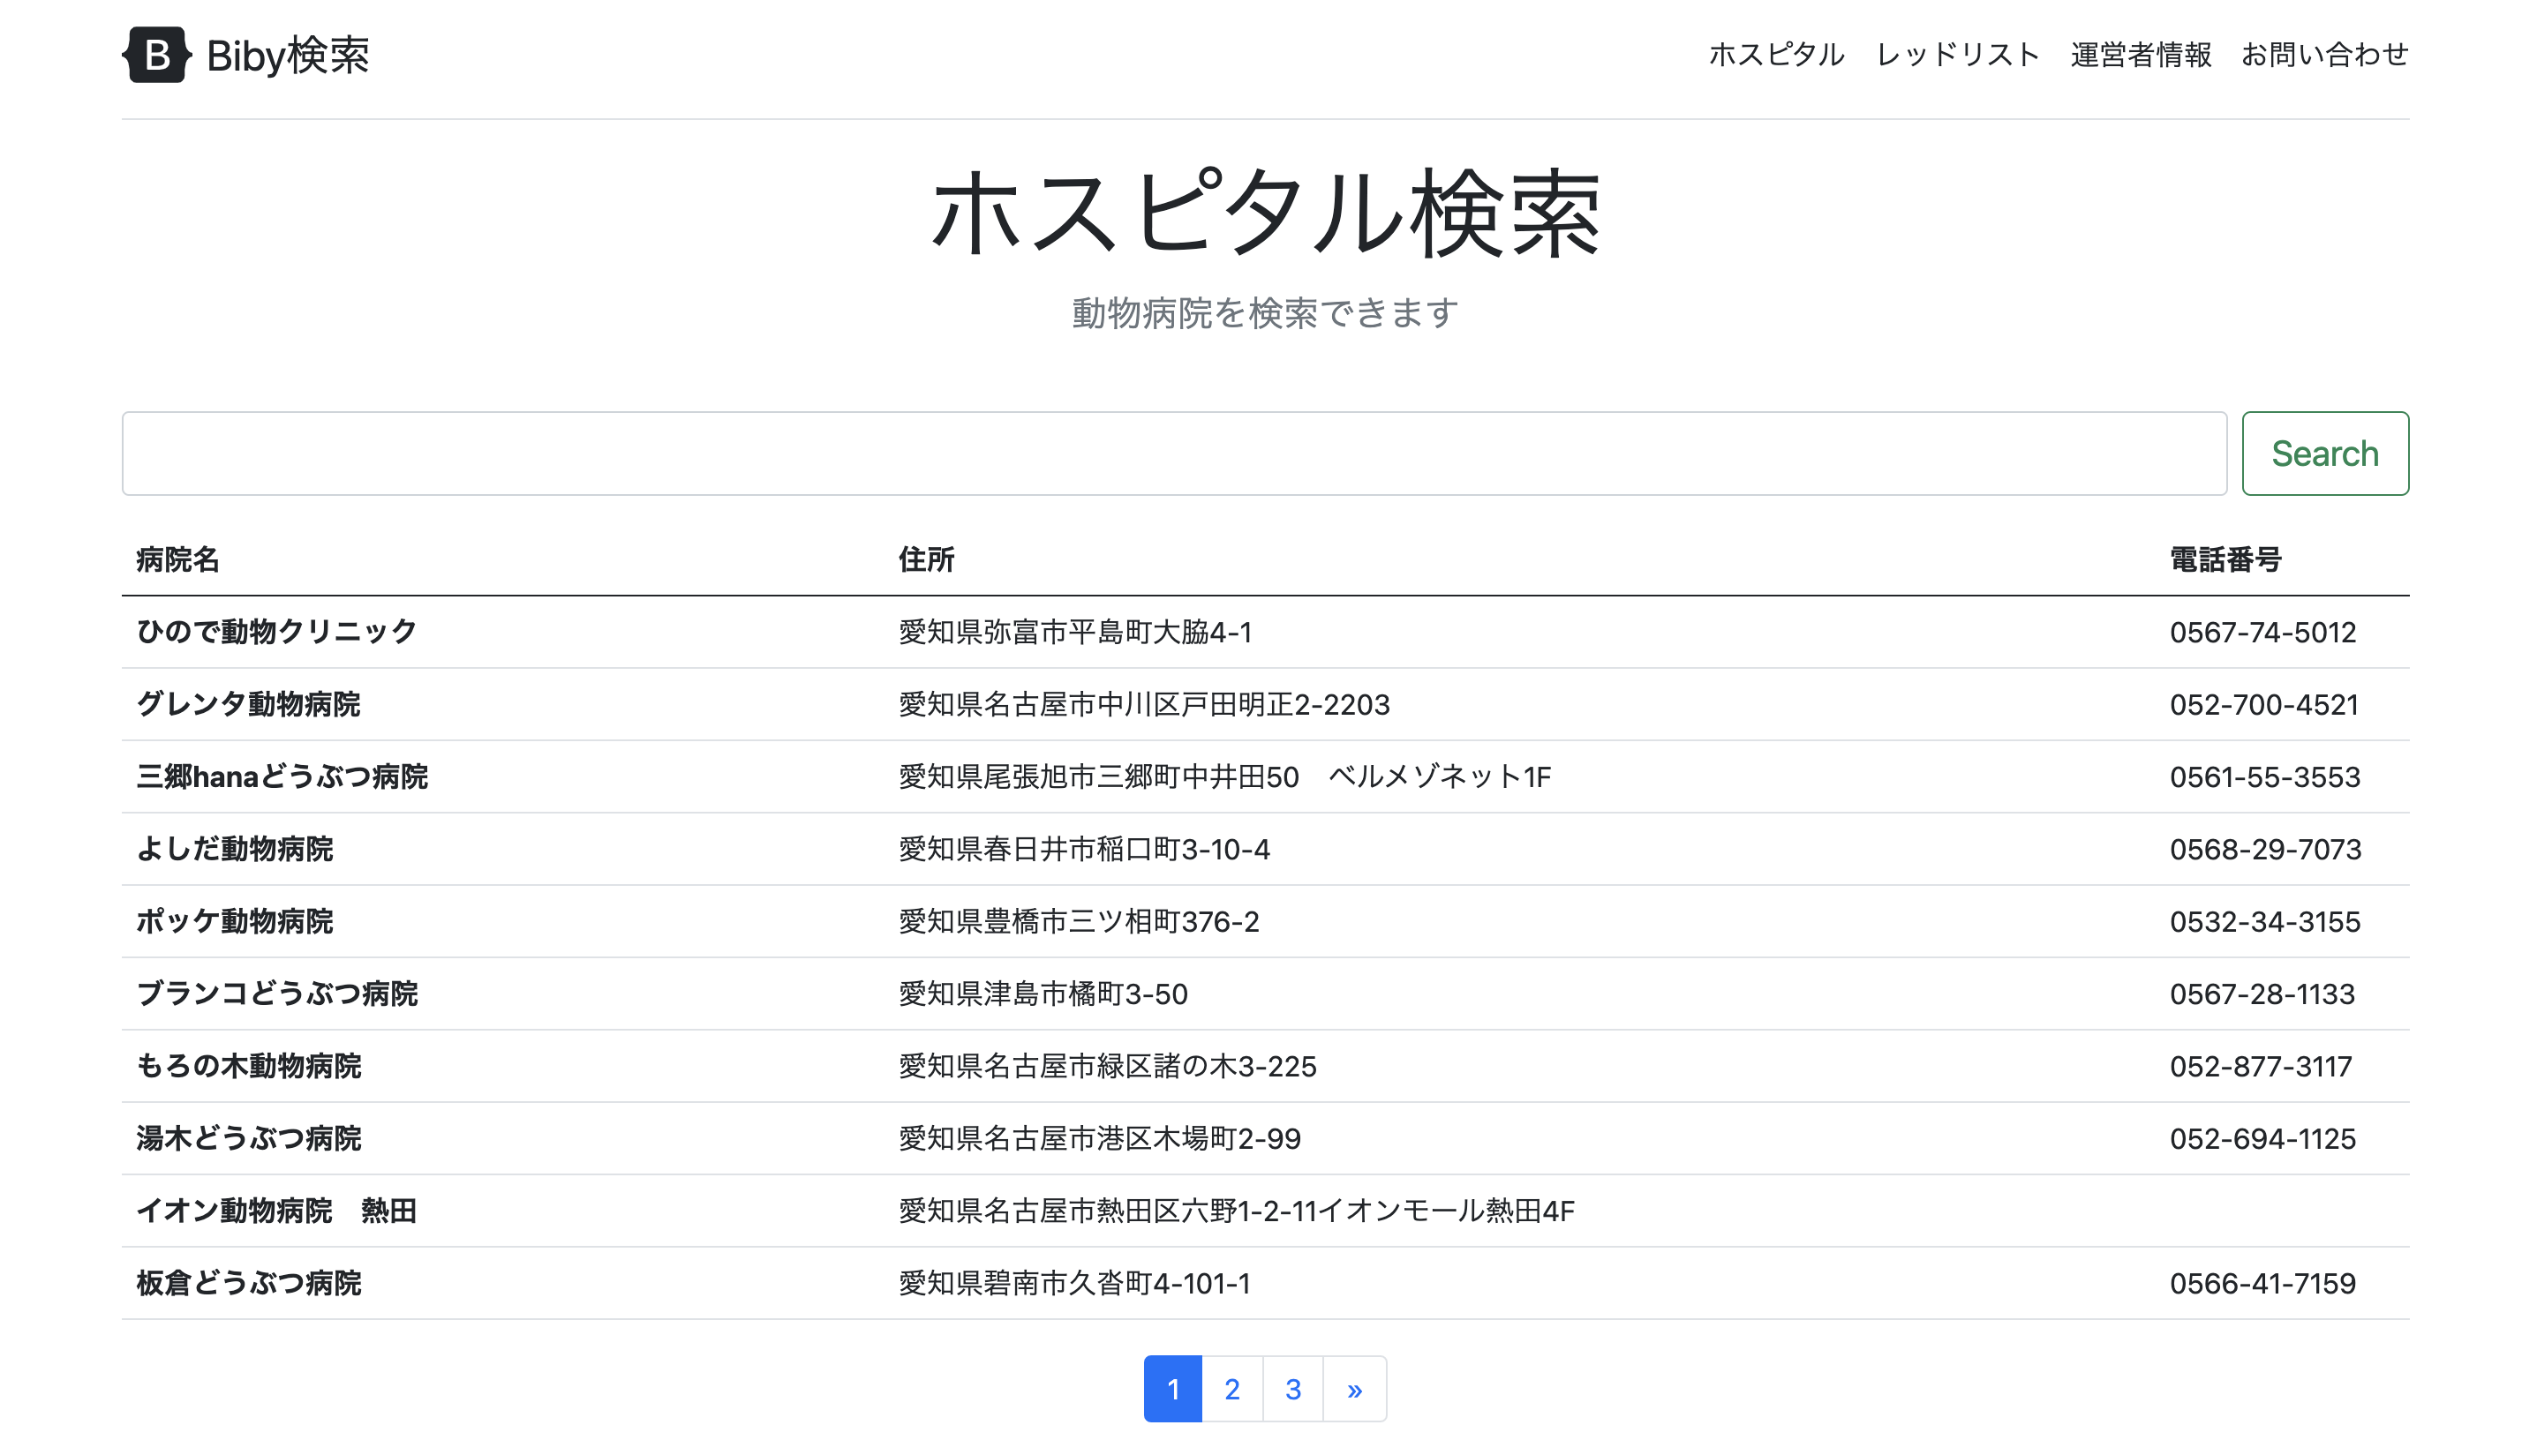
Task: Go to pagination page 2
Action: [x=1232, y=1389]
